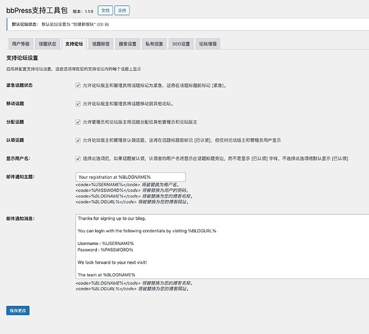Click the 支持 button in header
Viewport: 369px width, 334px height.
click(122, 11)
